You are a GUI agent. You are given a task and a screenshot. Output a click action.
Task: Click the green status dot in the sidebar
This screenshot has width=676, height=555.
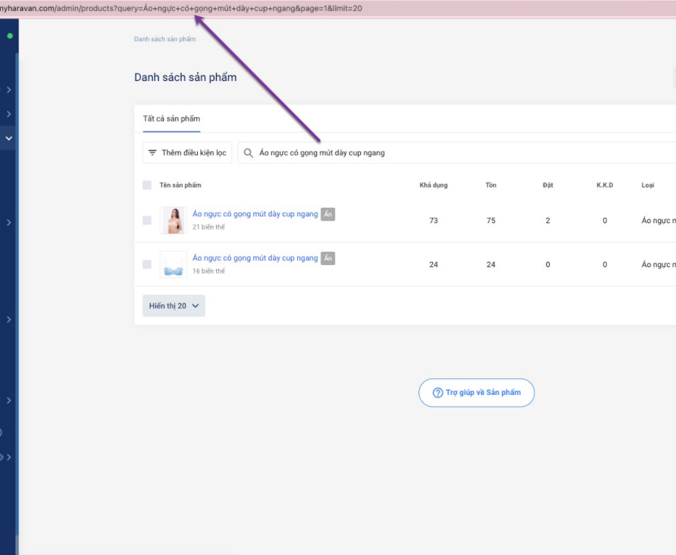point(10,36)
